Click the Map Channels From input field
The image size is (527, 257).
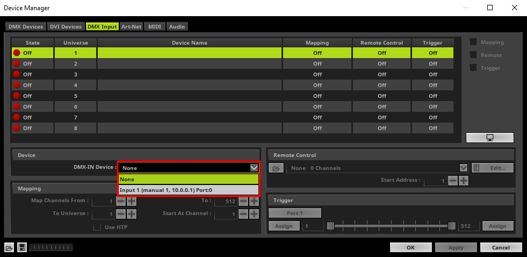pyautogui.click(x=104, y=201)
